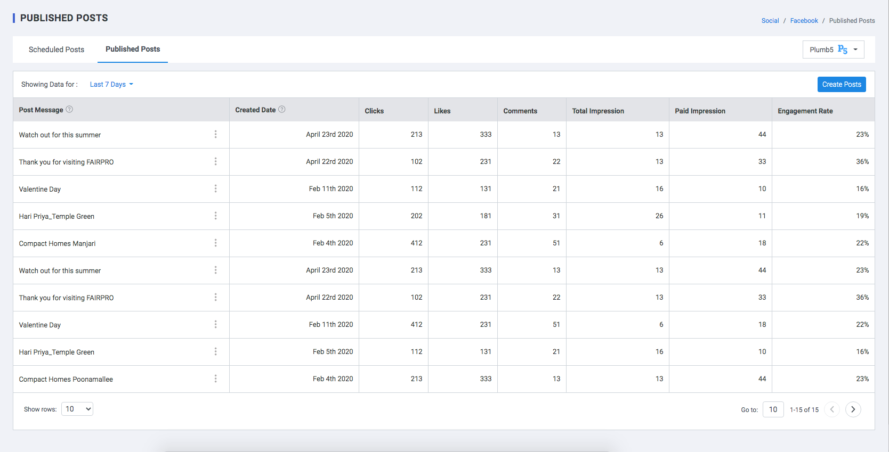Click the 181 likes value

coord(486,216)
